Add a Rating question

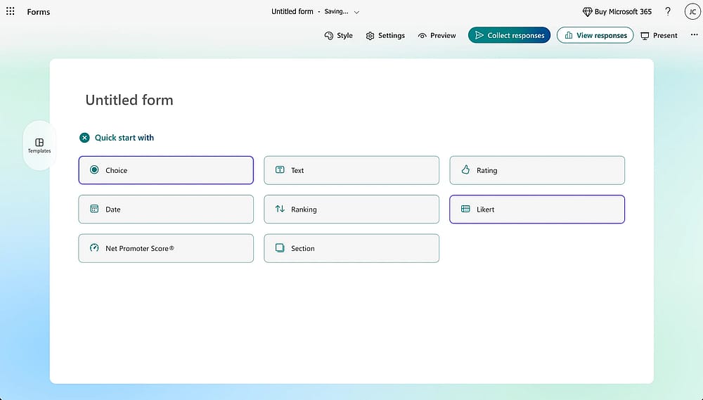tap(537, 170)
